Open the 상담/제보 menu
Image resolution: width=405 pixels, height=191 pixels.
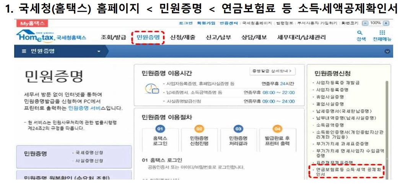[254, 37]
